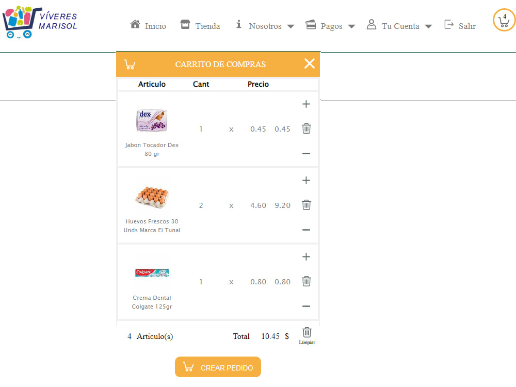The image size is (516, 387).
Task: Click the 9.20 subtotal for Huevos
Action: point(282,205)
